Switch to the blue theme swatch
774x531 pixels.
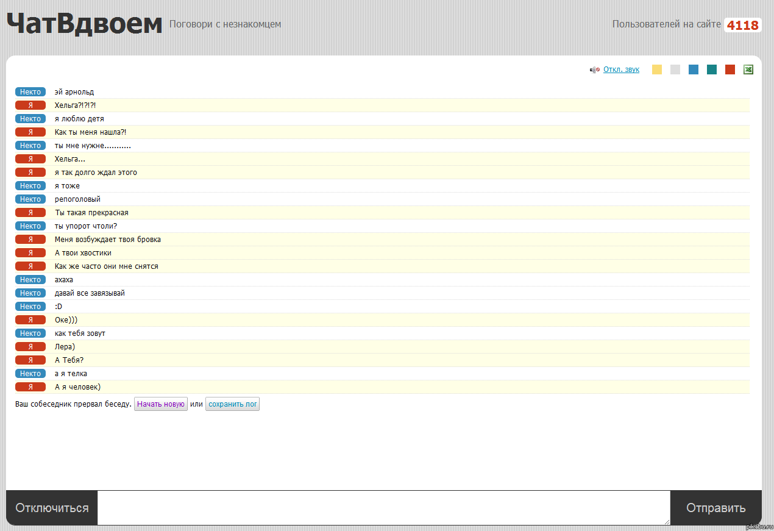coord(694,69)
